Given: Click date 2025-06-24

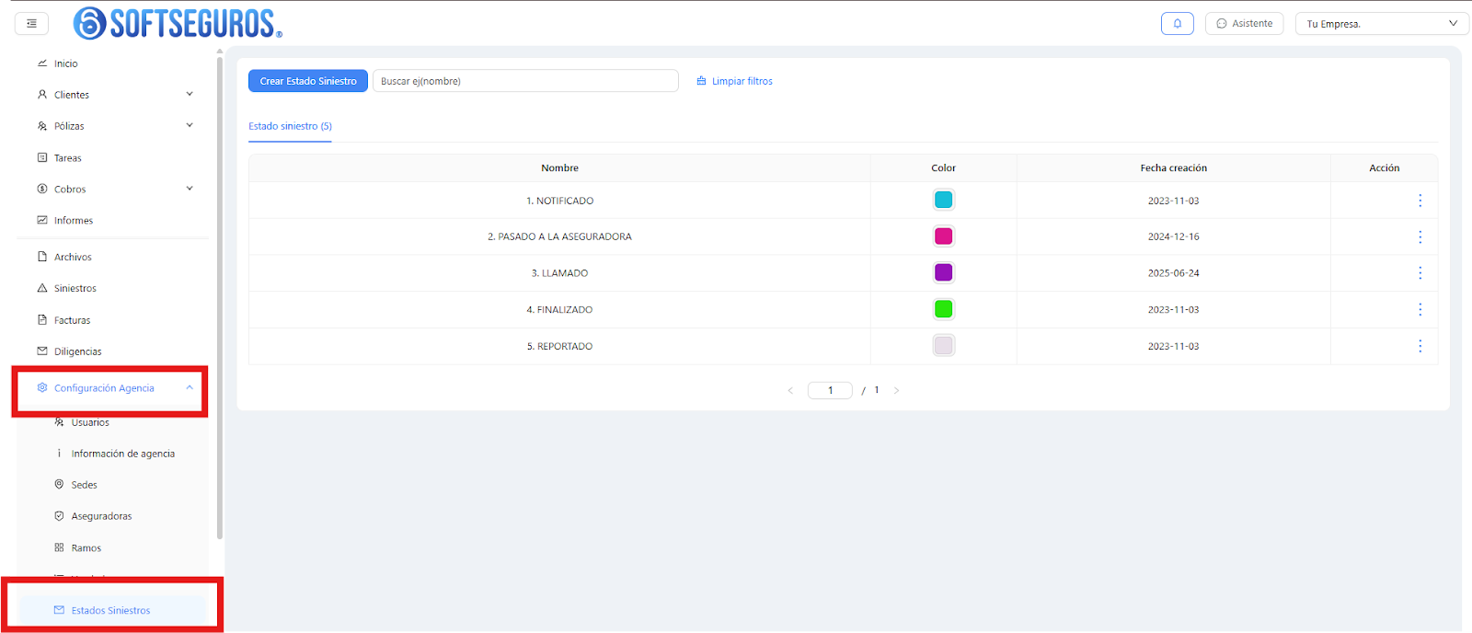Looking at the screenshot, I should [1173, 273].
